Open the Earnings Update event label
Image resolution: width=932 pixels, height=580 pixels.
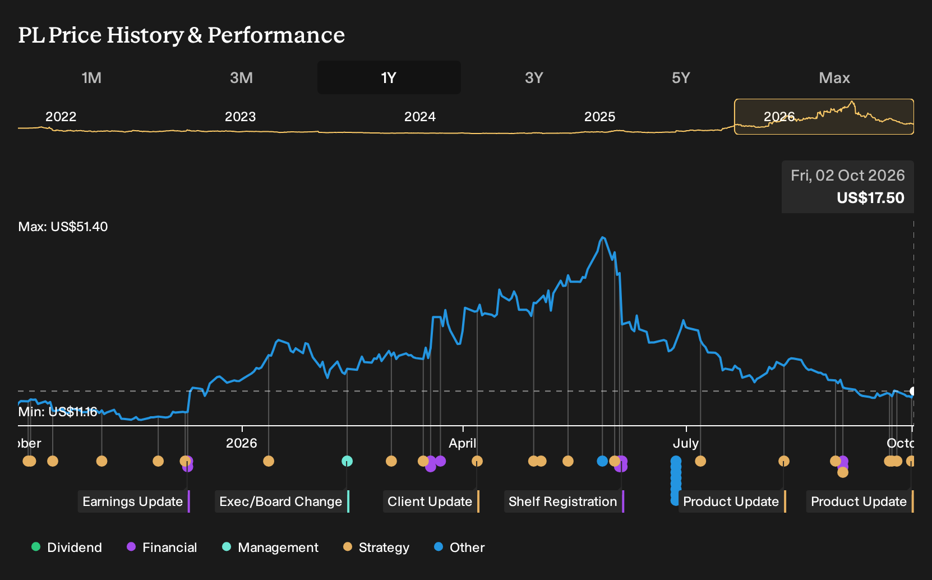[134, 501]
